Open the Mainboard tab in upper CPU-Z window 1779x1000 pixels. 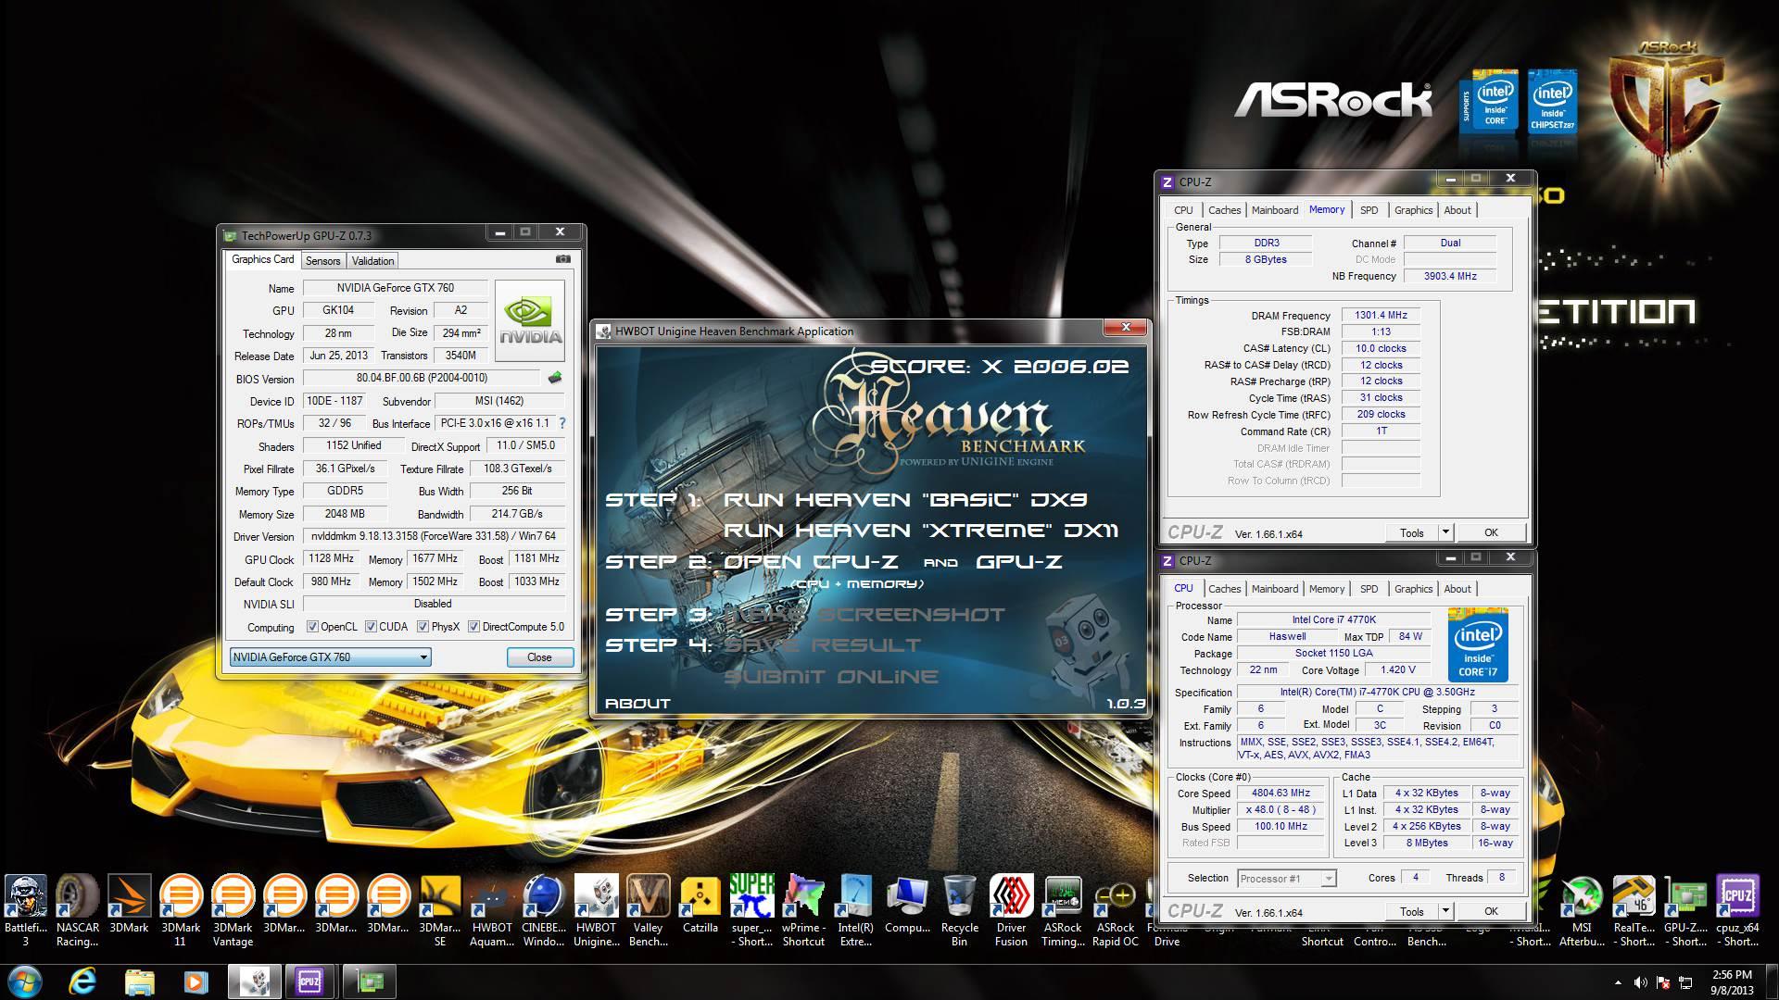point(1274,210)
